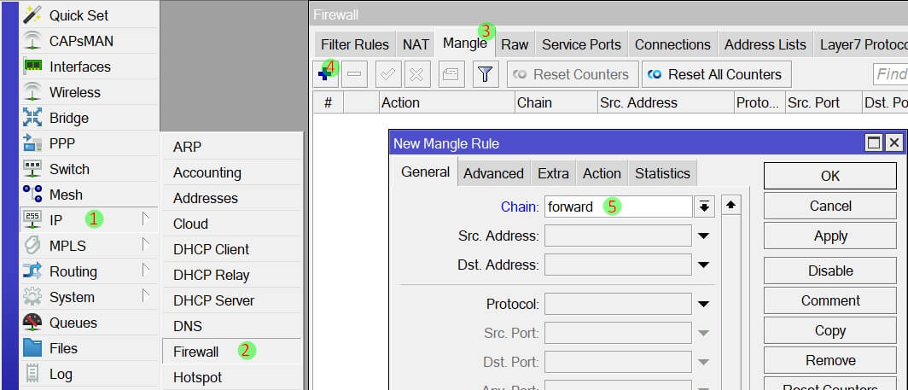908x390 pixels.
Task: Click the red X disable icon in toolbar
Action: tap(416, 74)
